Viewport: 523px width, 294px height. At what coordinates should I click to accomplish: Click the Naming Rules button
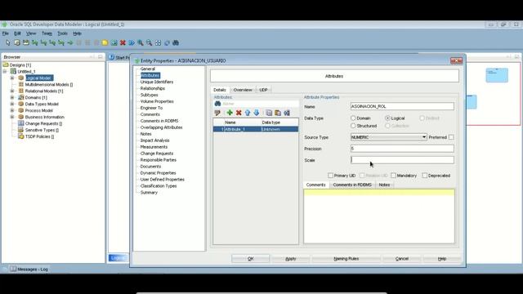coord(346,259)
